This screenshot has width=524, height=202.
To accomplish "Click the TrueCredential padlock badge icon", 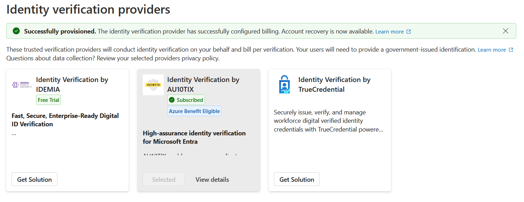I will pos(284,85).
